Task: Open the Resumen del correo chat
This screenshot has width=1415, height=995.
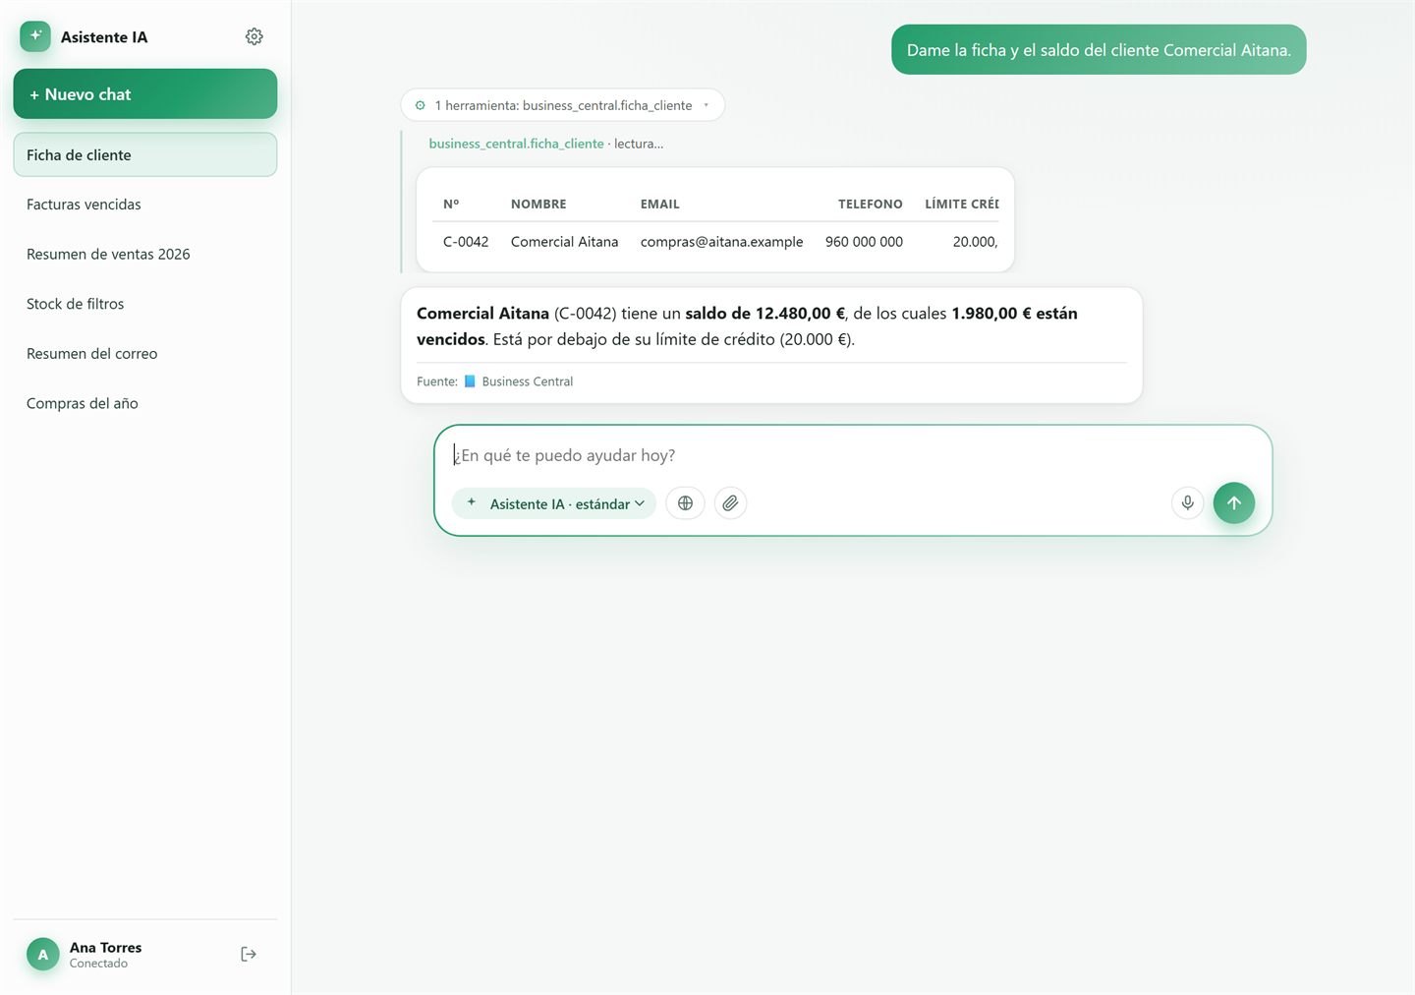Action: click(145, 354)
